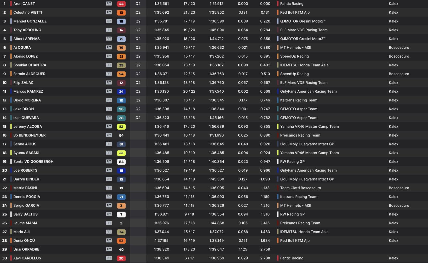Click the PIT icon beside Celestino VIETTI

[x=109, y=12]
